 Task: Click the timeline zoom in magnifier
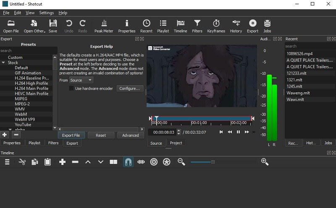pos(265,162)
